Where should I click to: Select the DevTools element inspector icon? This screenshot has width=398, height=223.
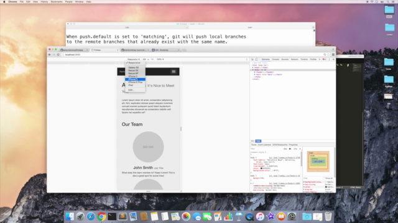tap(252, 59)
